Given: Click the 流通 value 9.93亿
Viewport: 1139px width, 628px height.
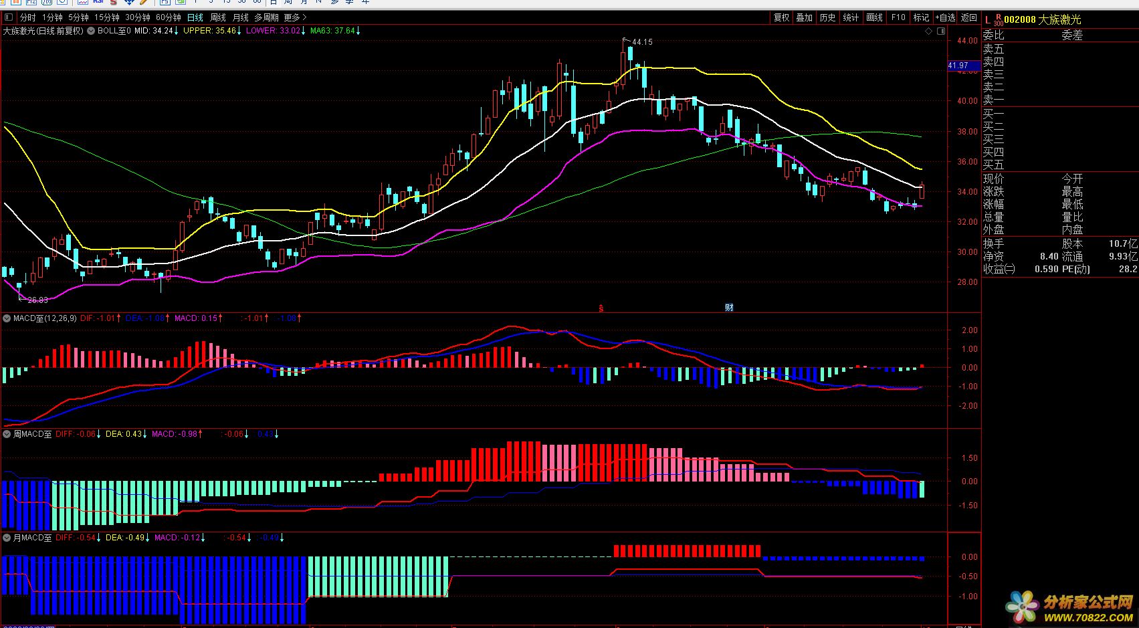Looking at the screenshot, I should (1123, 257).
